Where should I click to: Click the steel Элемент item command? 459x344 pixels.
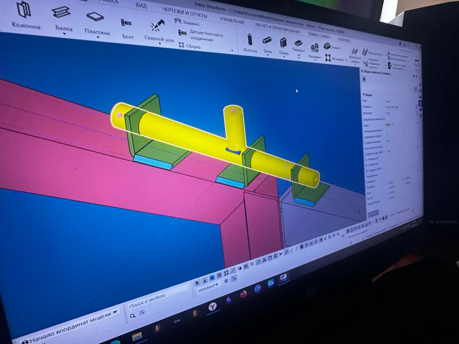click(x=187, y=22)
